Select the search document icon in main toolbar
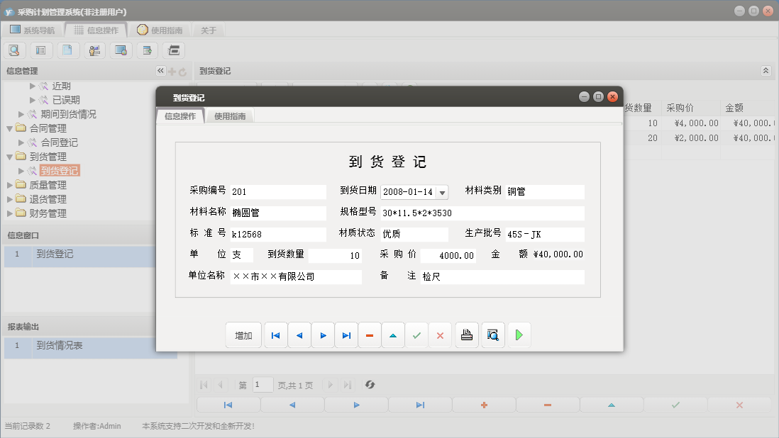This screenshot has width=779, height=438. (14, 50)
